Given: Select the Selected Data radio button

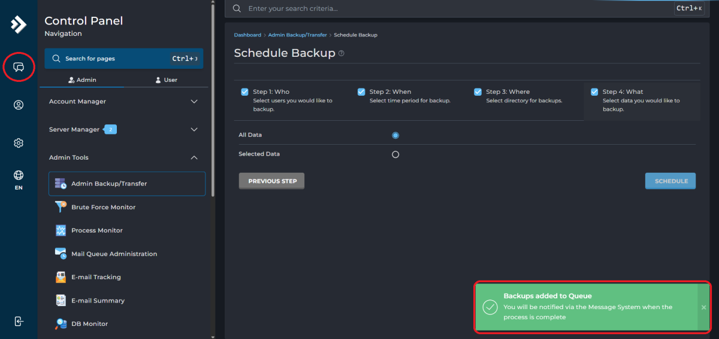Looking at the screenshot, I should (395, 154).
